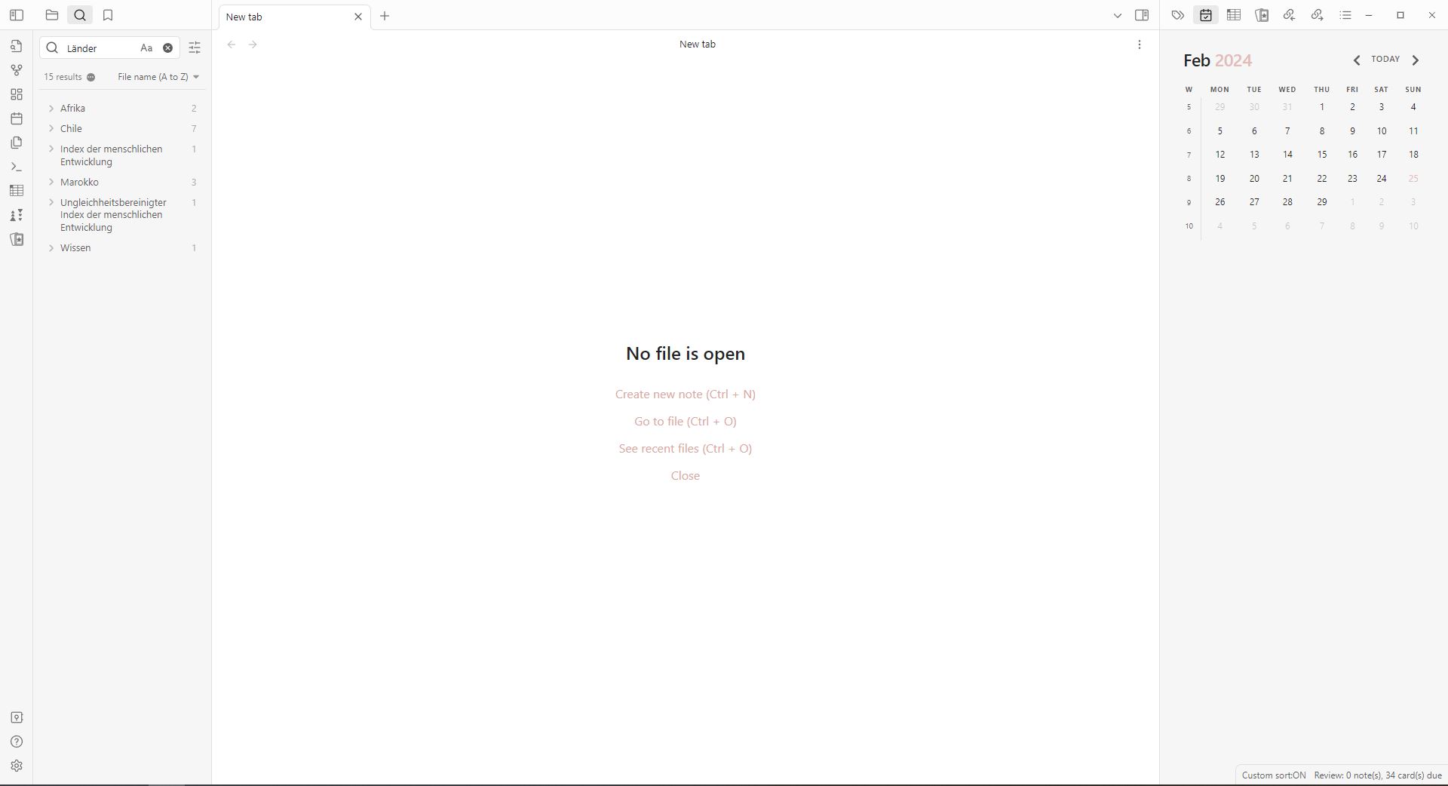The height and width of the screenshot is (786, 1448).
Task: Toggle match case Aa in search box
Action: pos(146,48)
